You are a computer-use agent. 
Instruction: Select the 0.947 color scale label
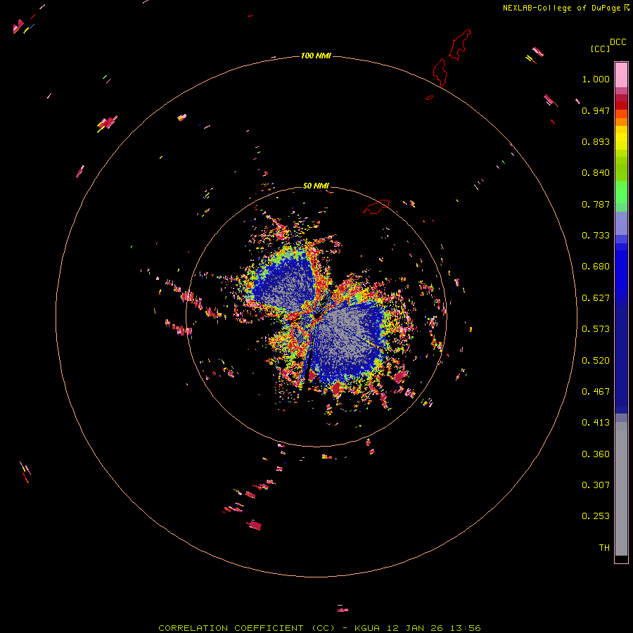596,110
